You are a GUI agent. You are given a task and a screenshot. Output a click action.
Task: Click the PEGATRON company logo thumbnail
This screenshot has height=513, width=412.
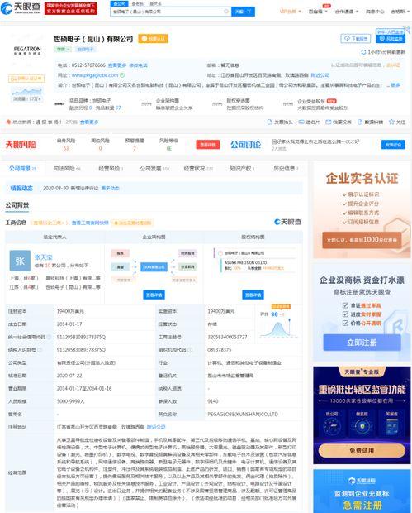pyautogui.click(x=27, y=50)
